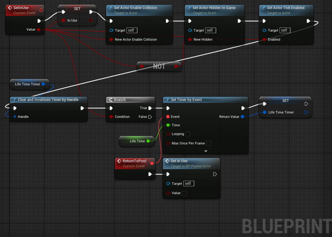Expand advanced pins on Set Timer by Event
This screenshot has height=237, width=332.
coord(206,151)
